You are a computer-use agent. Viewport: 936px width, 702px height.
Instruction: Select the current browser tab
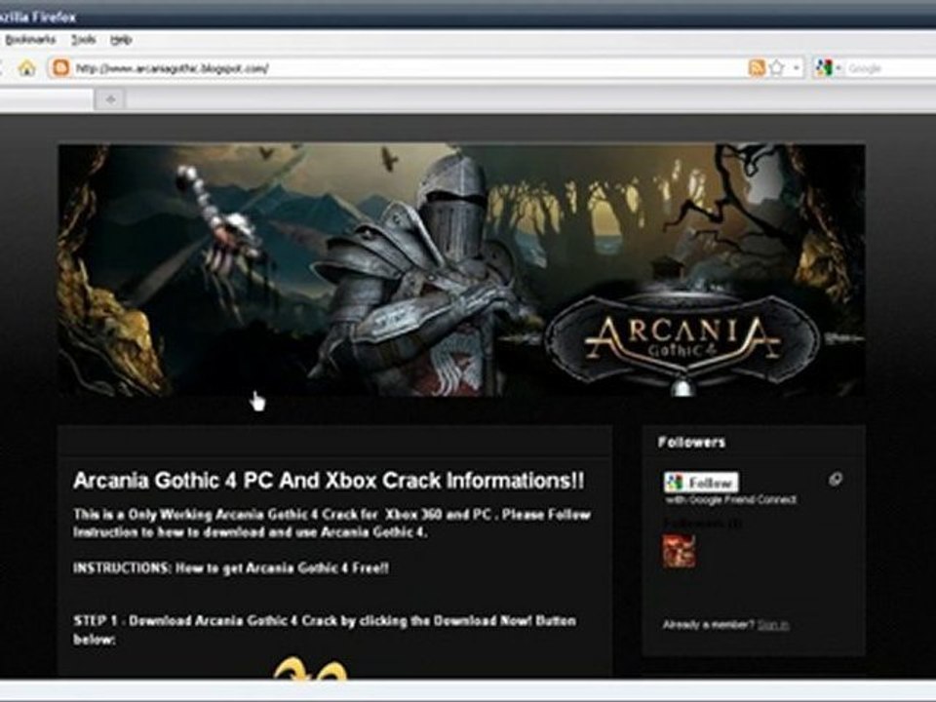pos(46,99)
